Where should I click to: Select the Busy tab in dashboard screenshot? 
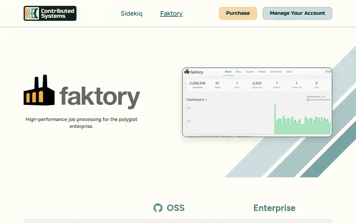click(x=239, y=72)
